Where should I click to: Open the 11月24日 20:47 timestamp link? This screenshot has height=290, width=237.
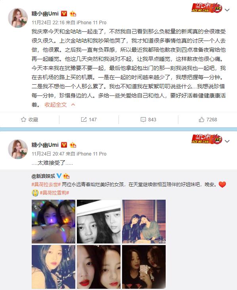(x=48, y=154)
